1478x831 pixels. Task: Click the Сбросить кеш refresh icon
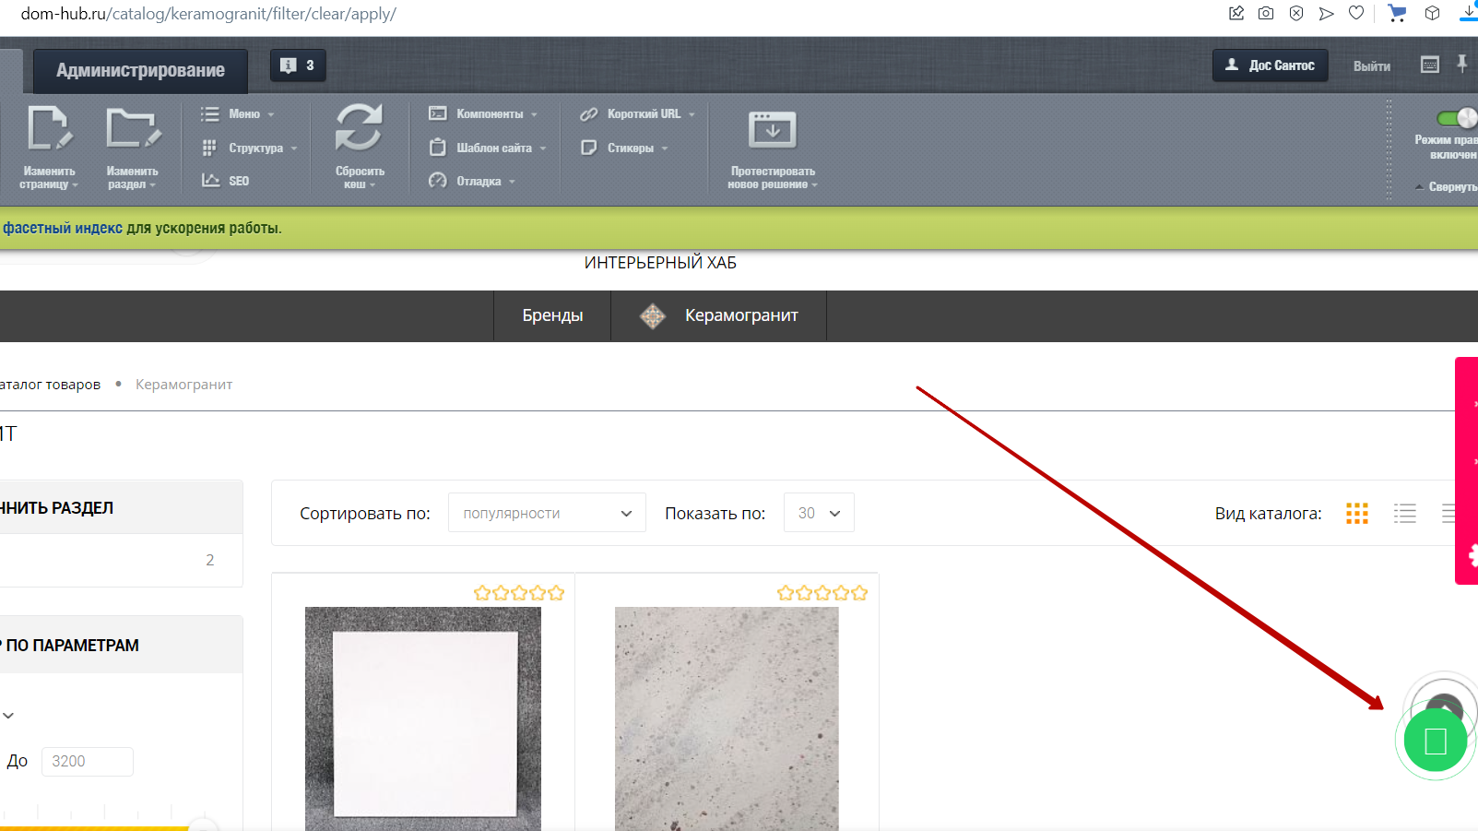click(359, 128)
